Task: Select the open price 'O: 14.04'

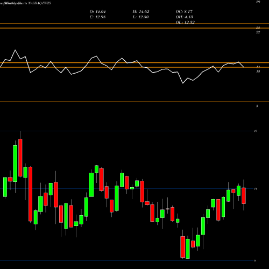Action: pyautogui.click(x=97, y=12)
